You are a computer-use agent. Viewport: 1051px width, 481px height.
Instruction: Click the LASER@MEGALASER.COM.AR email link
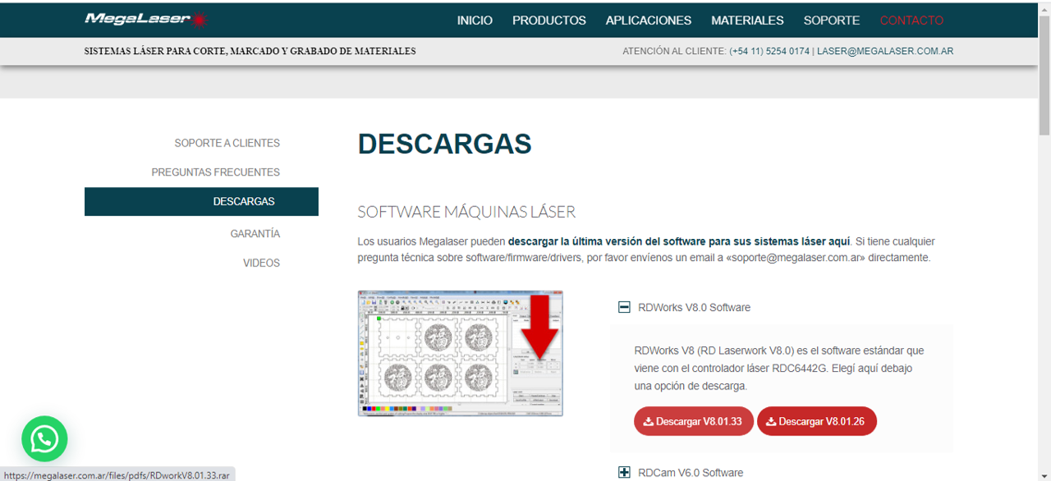pyautogui.click(x=885, y=51)
